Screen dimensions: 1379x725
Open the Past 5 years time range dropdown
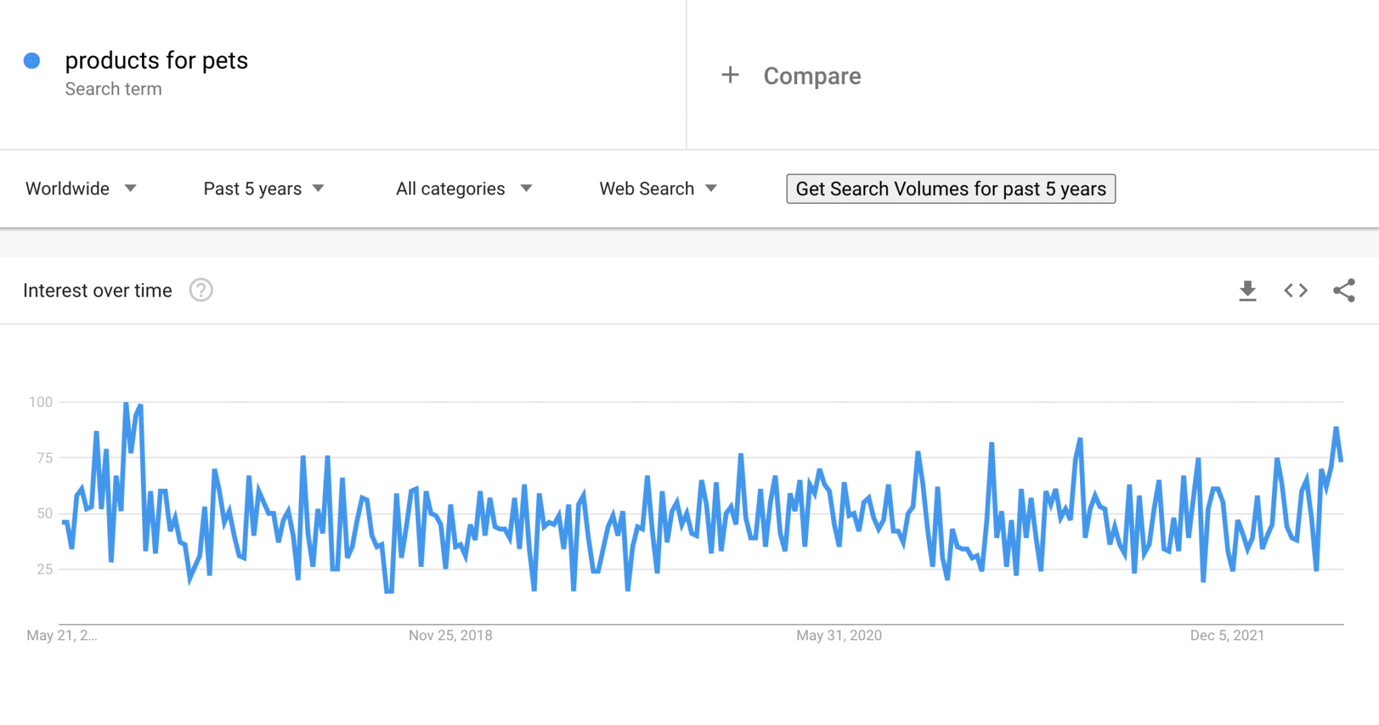point(263,188)
